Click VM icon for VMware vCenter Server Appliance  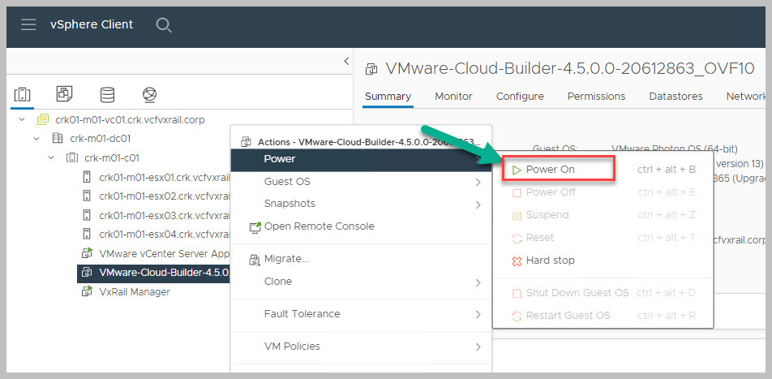coord(87,253)
